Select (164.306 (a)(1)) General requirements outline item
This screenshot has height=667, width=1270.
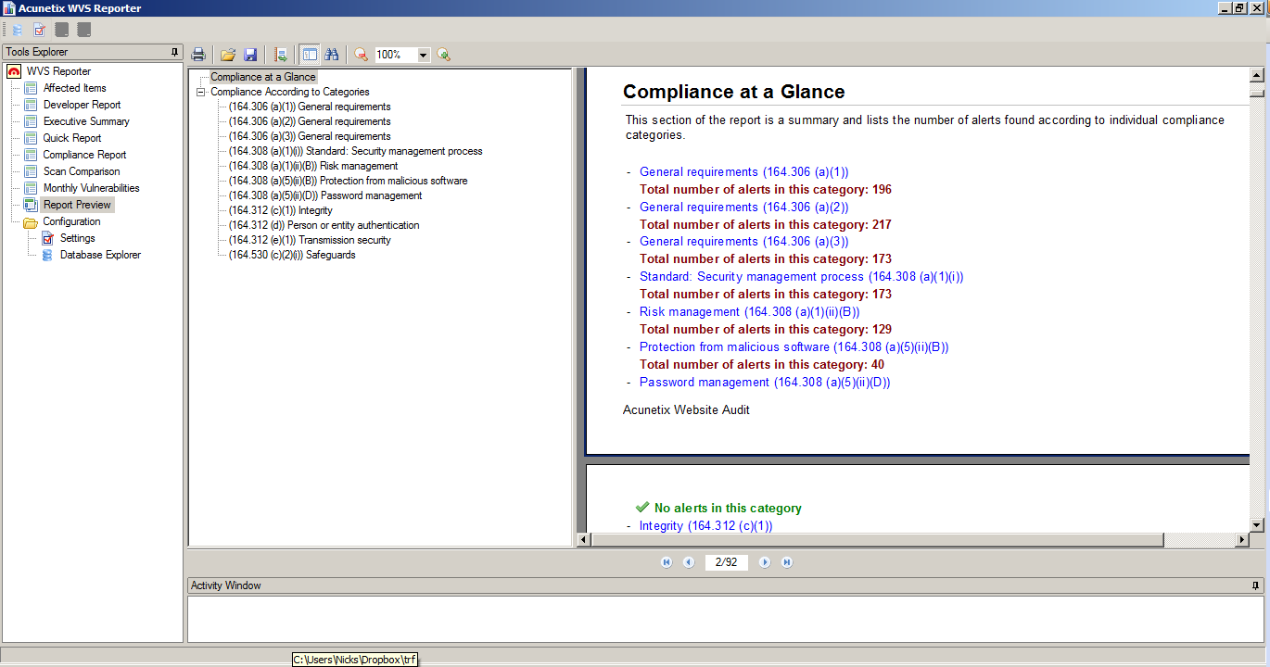click(x=310, y=107)
